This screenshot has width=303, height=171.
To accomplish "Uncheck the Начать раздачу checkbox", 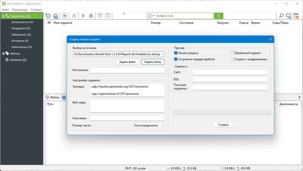I will (176, 53).
